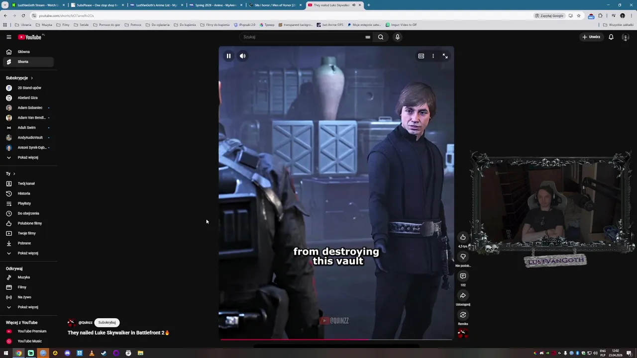Pause the playing Short video

228,56
